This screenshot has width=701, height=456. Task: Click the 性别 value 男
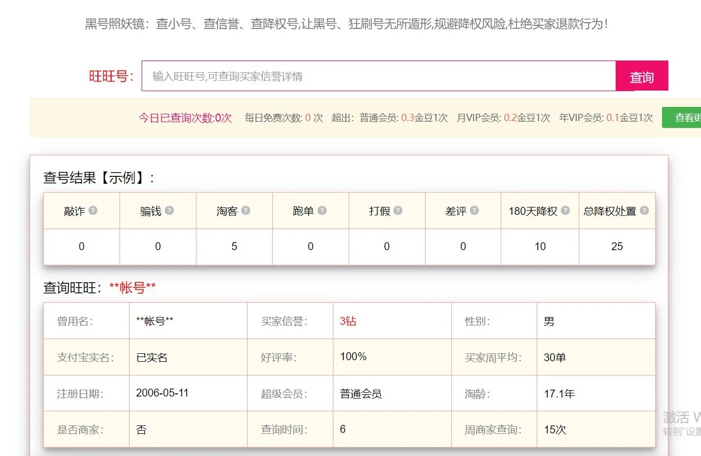click(549, 321)
